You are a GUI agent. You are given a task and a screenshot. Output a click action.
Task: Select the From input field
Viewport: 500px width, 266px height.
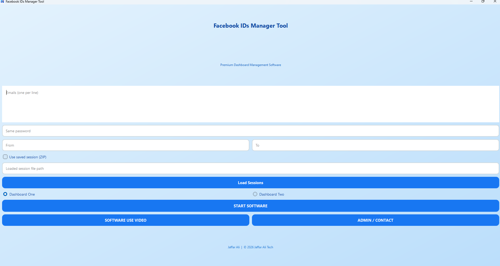click(x=125, y=145)
